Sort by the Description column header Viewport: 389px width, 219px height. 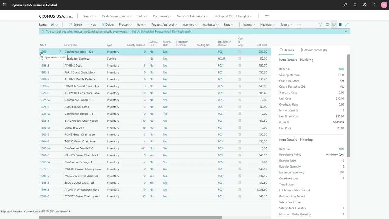pos(71,45)
